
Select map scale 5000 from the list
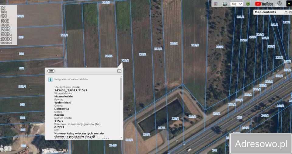4,17
